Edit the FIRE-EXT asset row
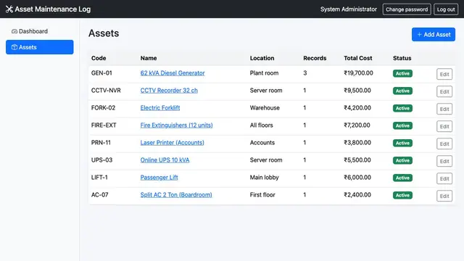Viewport: 464px width, 261px height. pyautogui.click(x=444, y=127)
